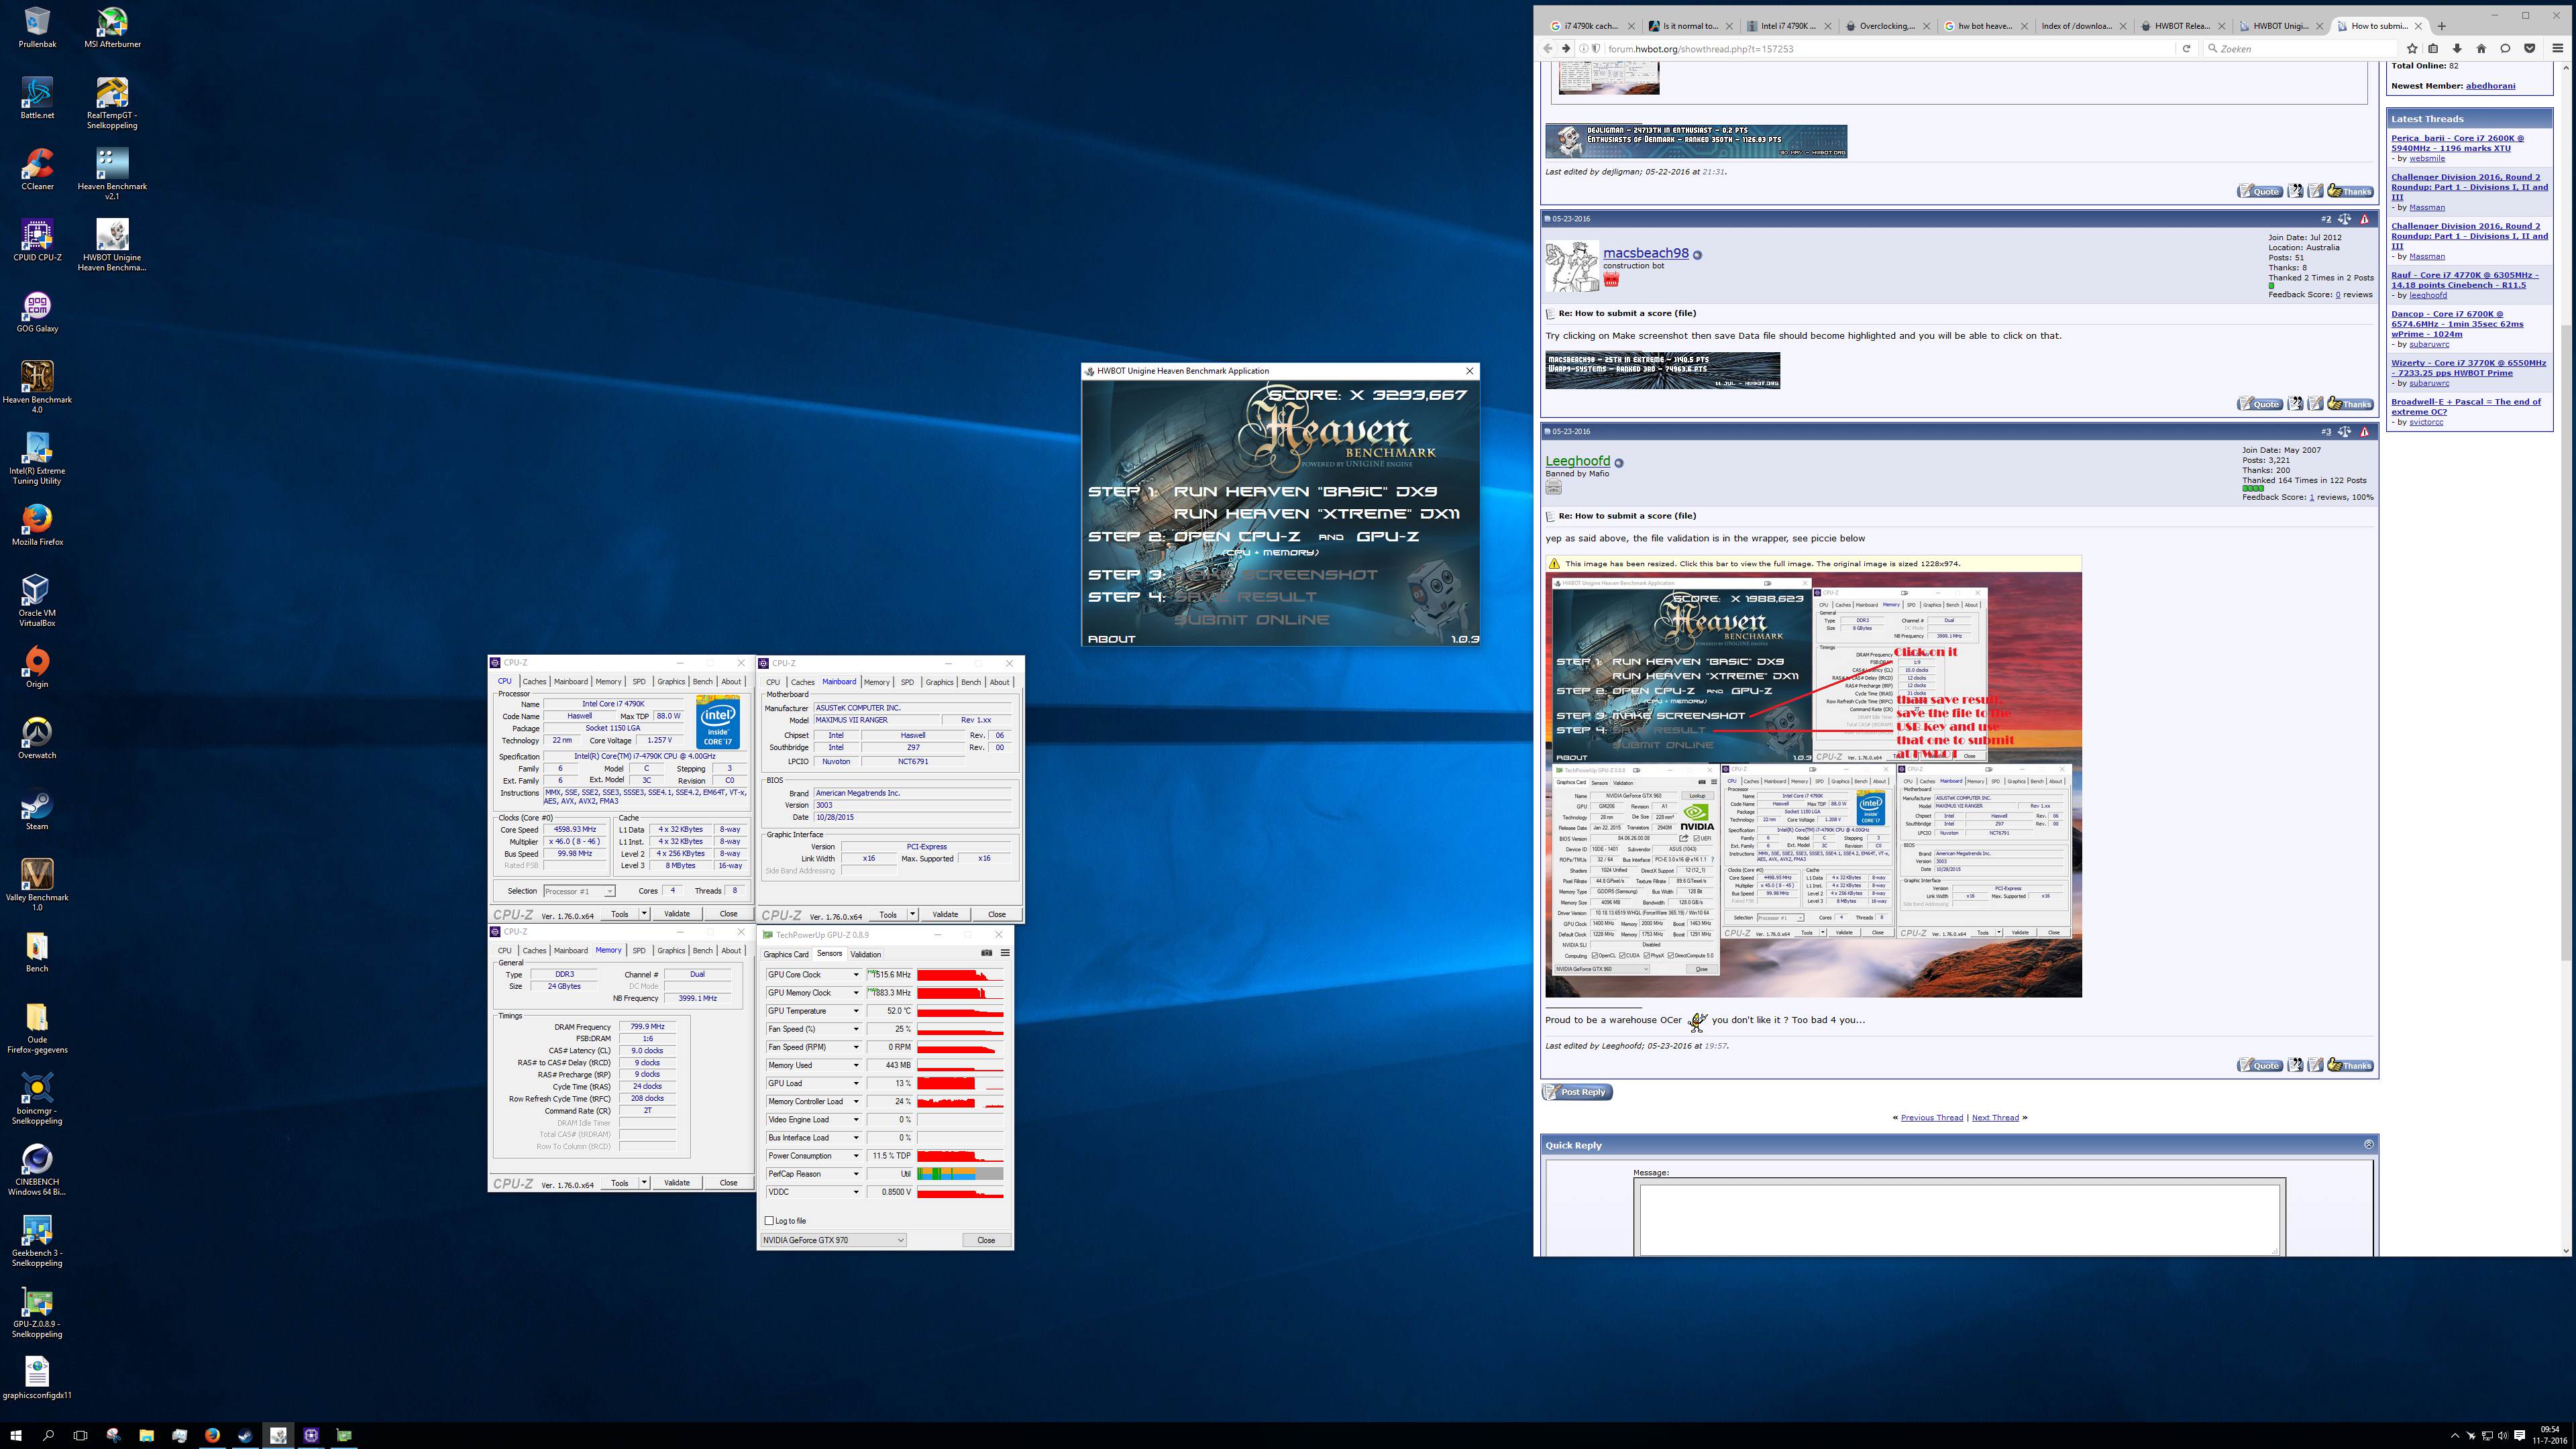Open macsbeach98 user profile link
Viewport: 2576px width, 1449px height.
coord(1646,253)
